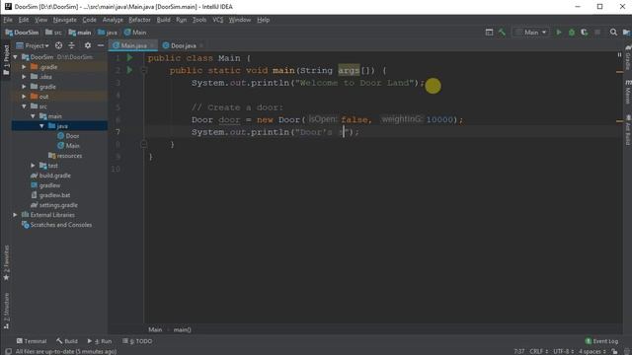
Task: Open project structure layout icon in toolbar
Action: click(489, 33)
